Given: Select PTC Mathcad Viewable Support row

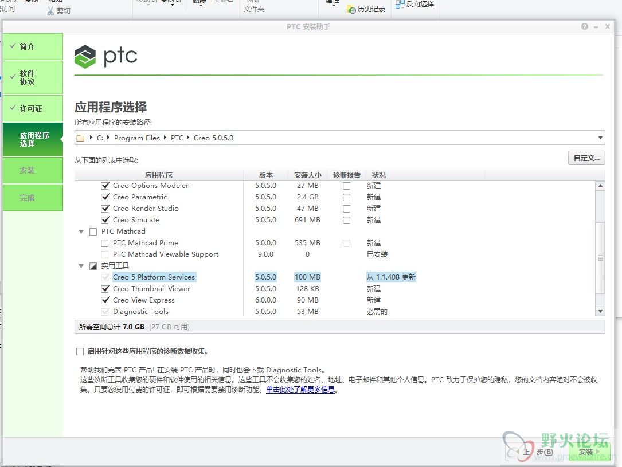Looking at the screenshot, I should tap(335, 254).
